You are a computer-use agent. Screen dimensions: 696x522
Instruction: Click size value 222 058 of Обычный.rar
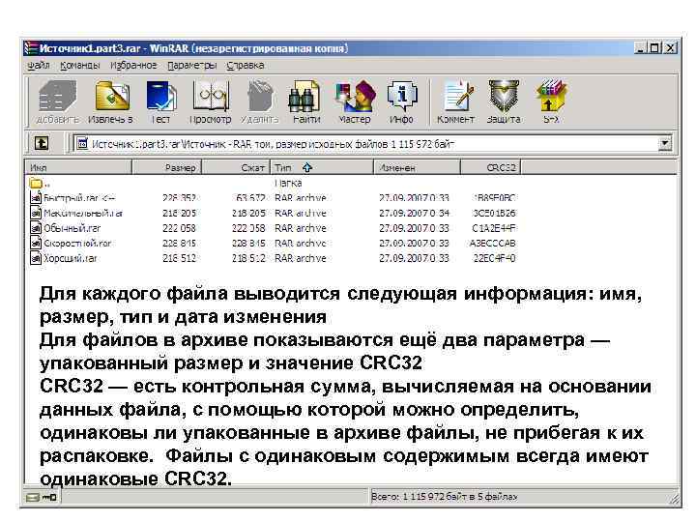179,228
